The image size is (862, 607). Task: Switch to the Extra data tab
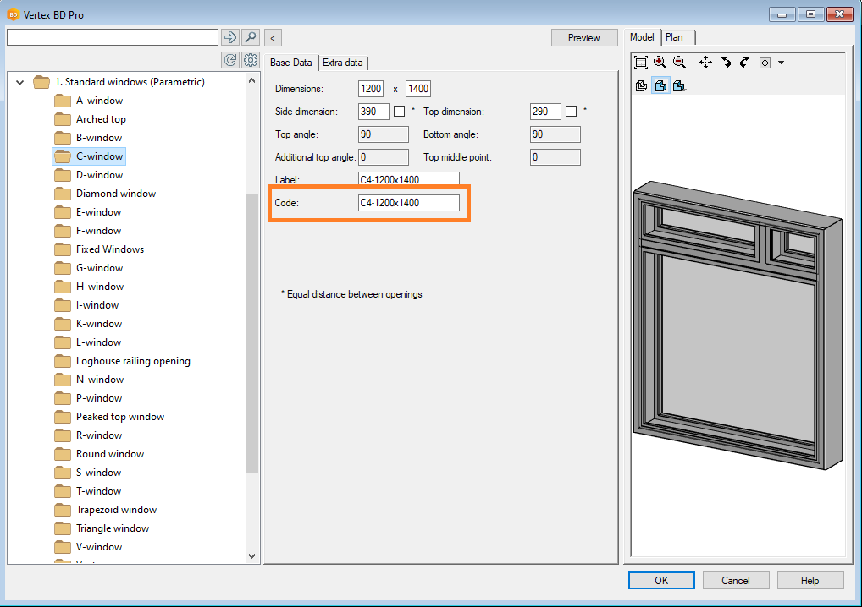[x=343, y=63]
